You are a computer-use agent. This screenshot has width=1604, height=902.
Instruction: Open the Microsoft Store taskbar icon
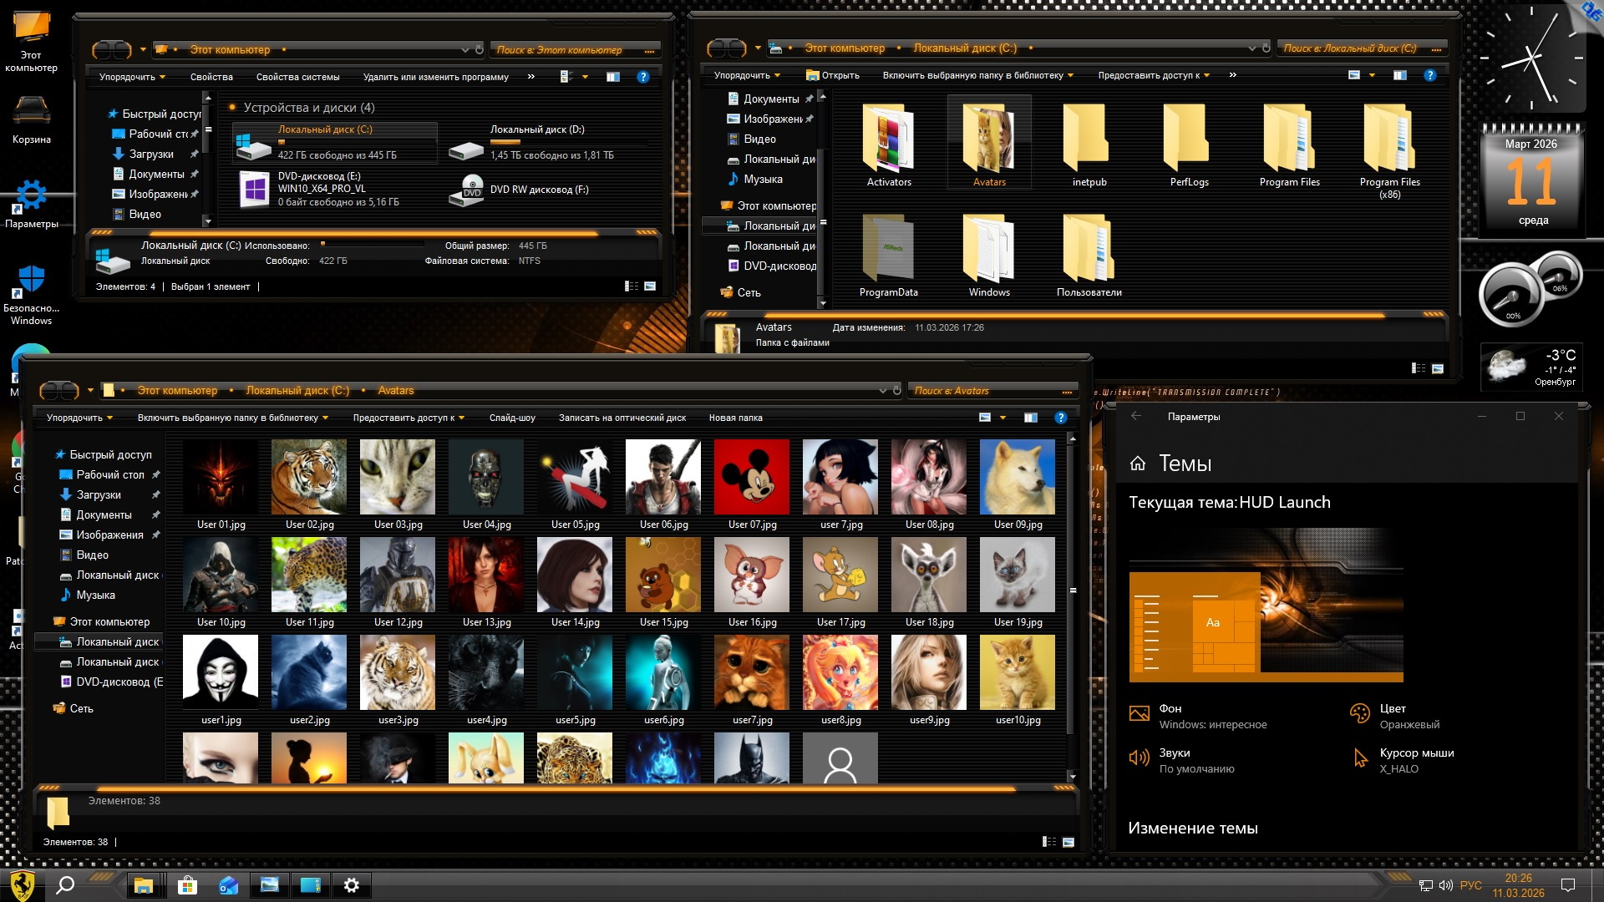point(187,885)
